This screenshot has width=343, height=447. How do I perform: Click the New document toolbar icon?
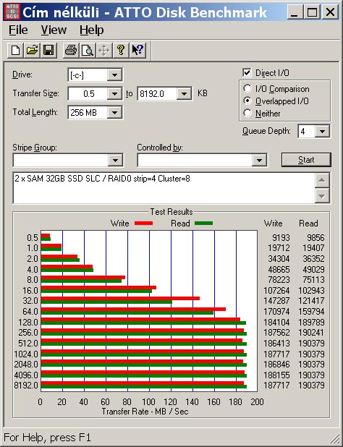(15, 51)
